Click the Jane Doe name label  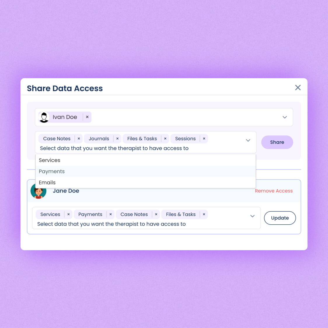(66, 191)
